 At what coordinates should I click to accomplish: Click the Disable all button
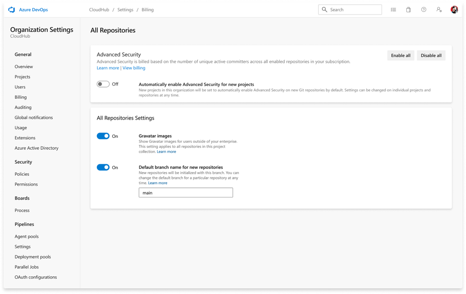(x=431, y=55)
